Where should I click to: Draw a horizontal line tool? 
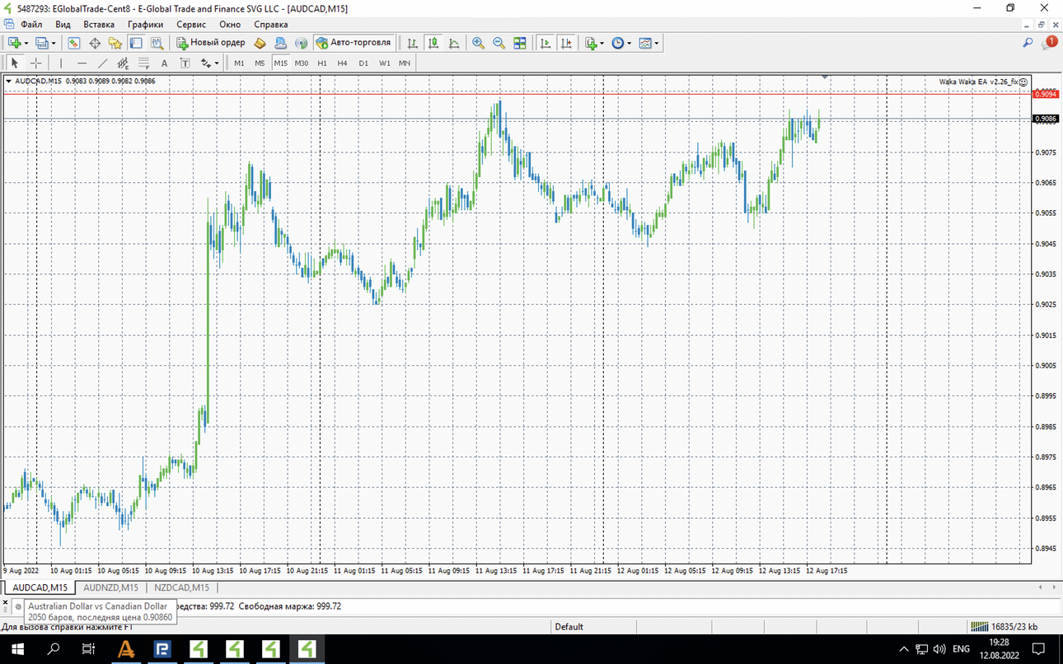(x=82, y=63)
